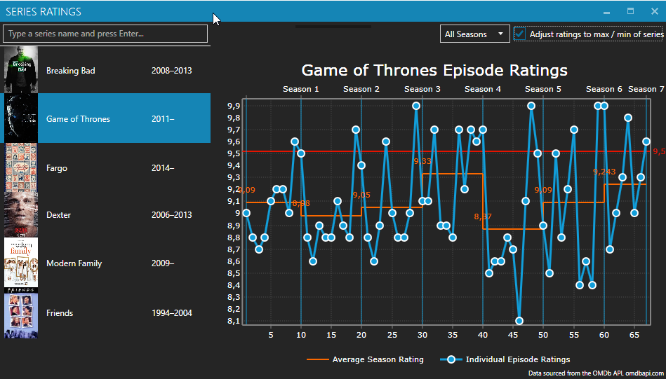This screenshot has height=379, width=666.
Task: Click Individual Episode Ratings legend entry
Action: click(505, 359)
